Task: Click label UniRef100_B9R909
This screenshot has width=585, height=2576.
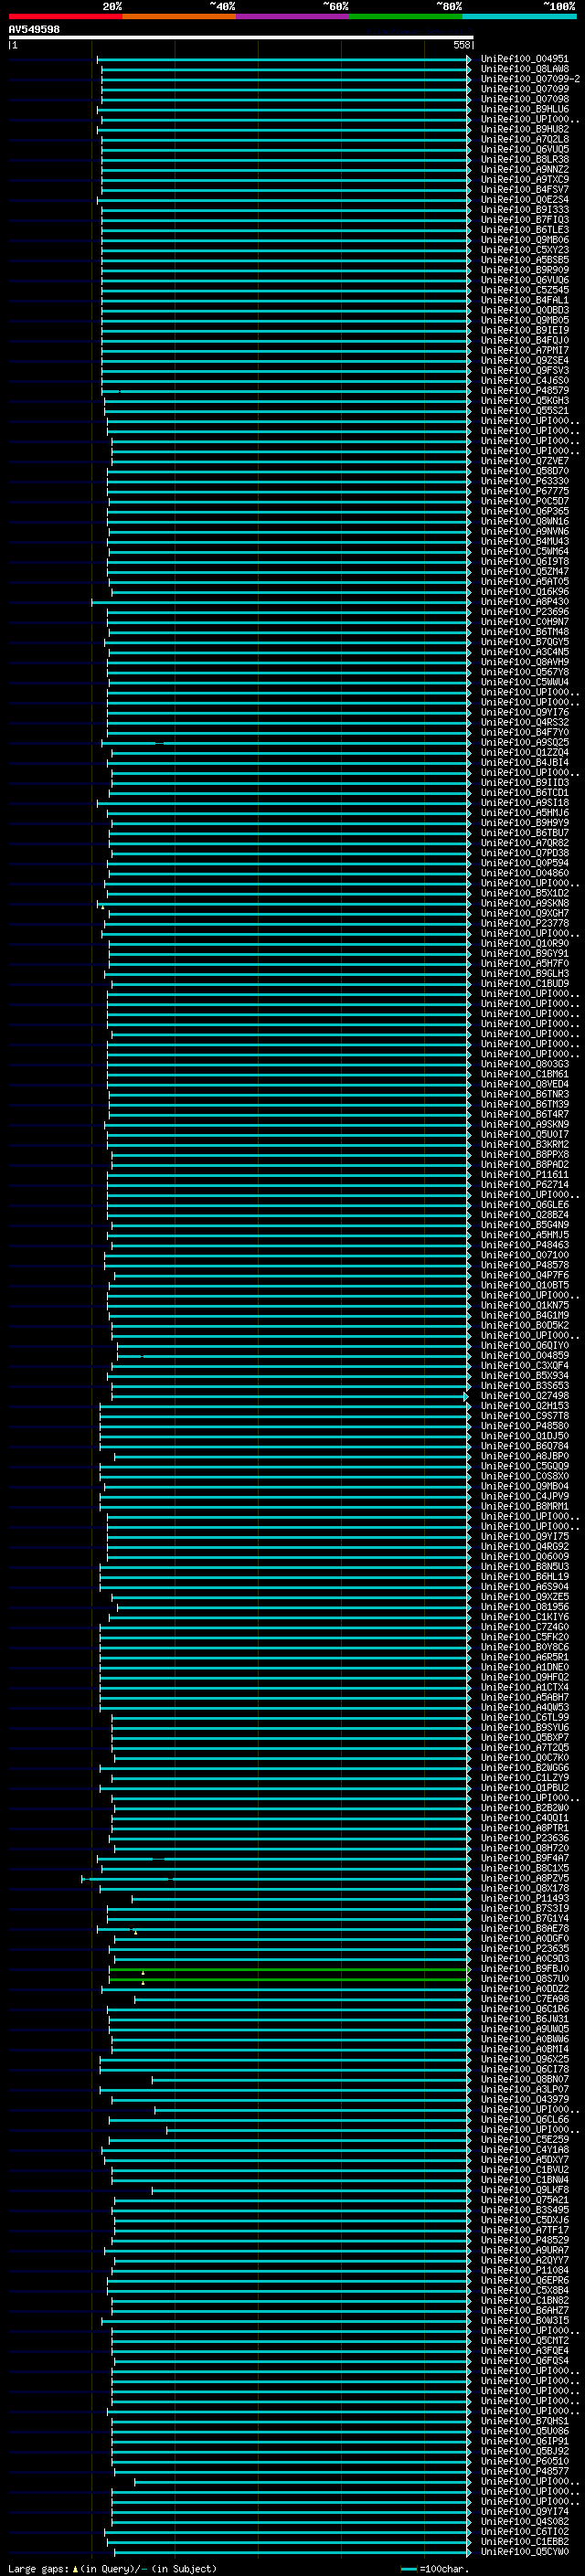Action: (x=525, y=270)
